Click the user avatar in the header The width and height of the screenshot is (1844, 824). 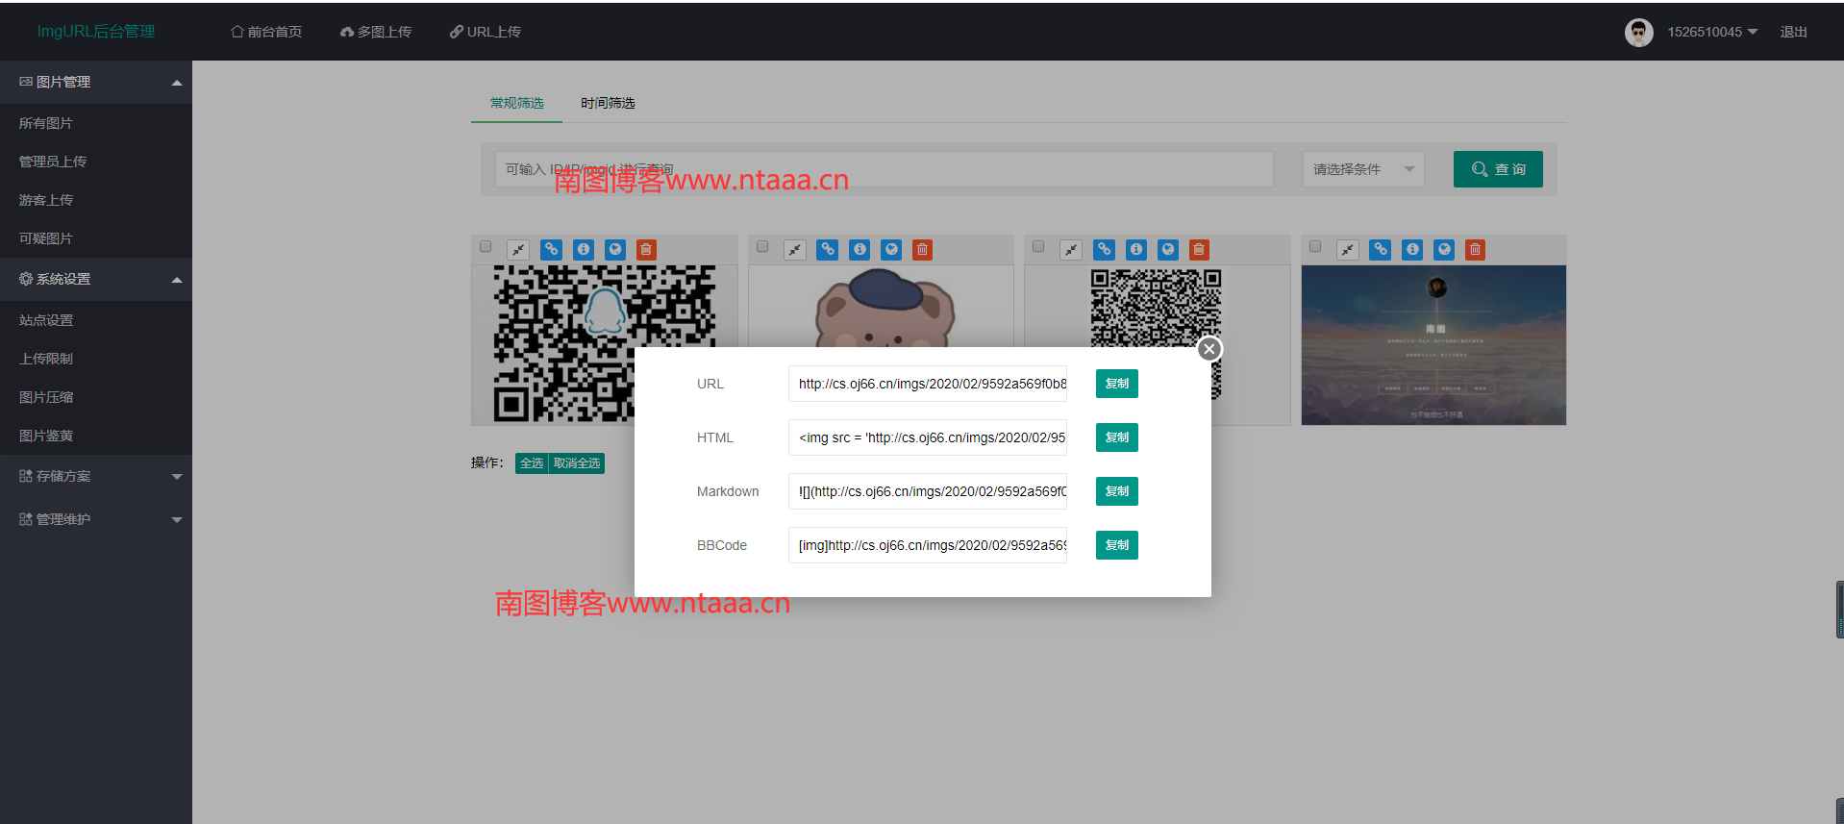[1638, 32]
